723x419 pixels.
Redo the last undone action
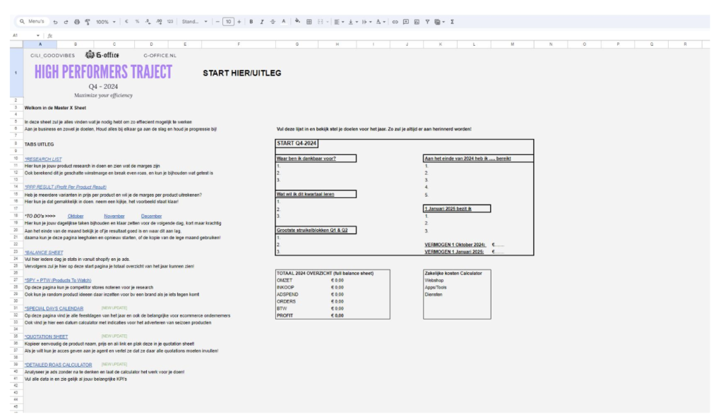tap(66, 22)
